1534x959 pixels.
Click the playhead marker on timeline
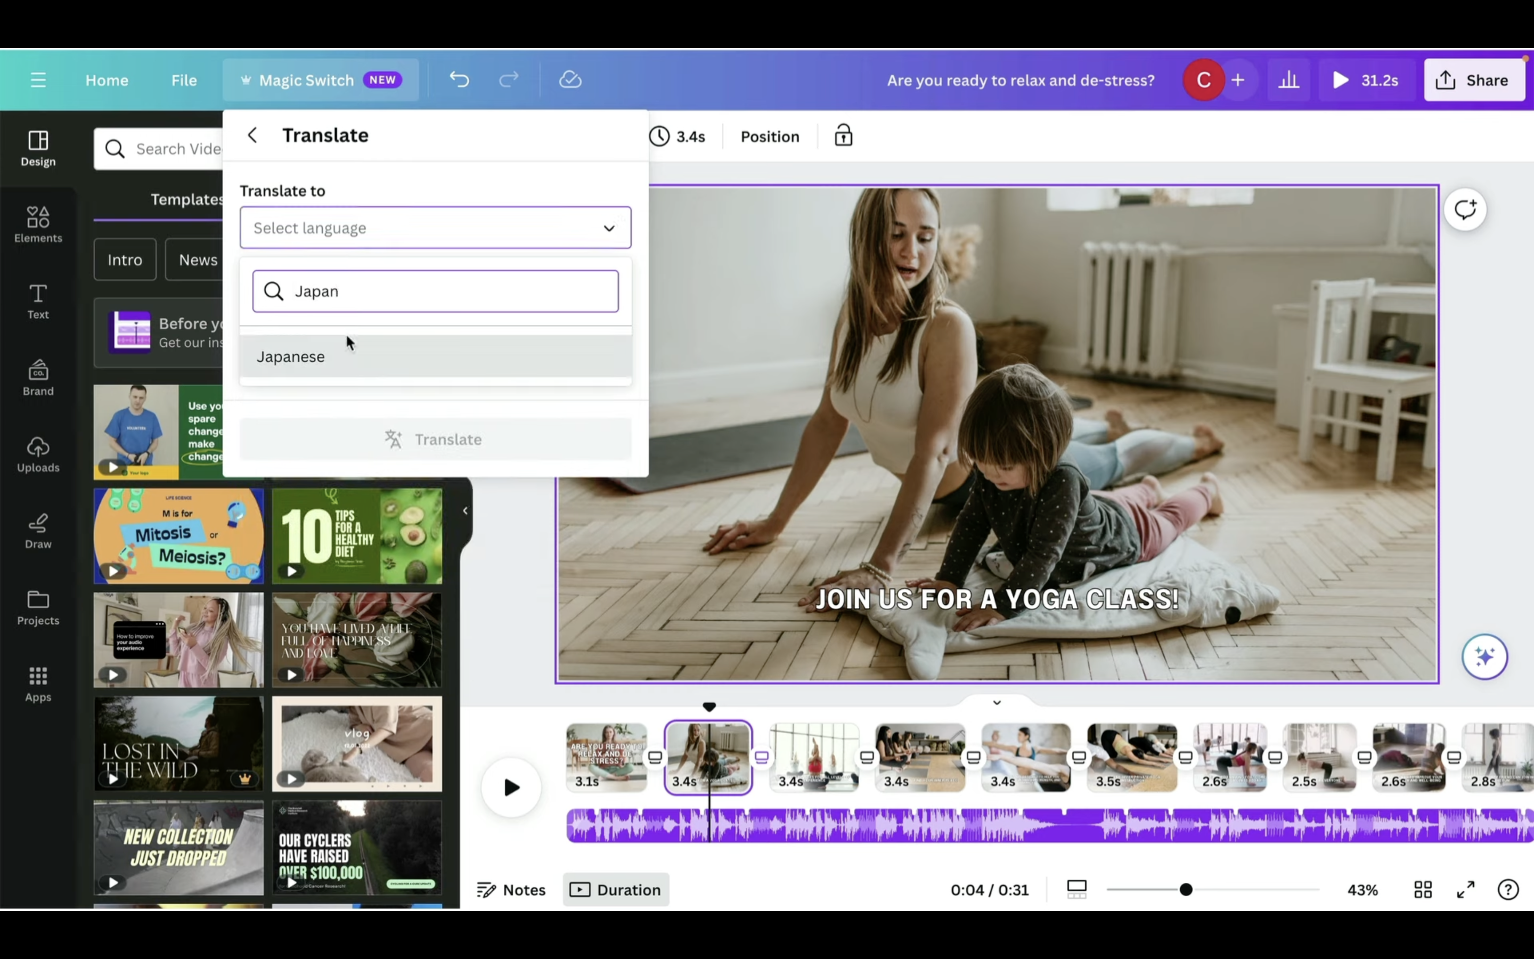pyautogui.click(x=709, y=706)
